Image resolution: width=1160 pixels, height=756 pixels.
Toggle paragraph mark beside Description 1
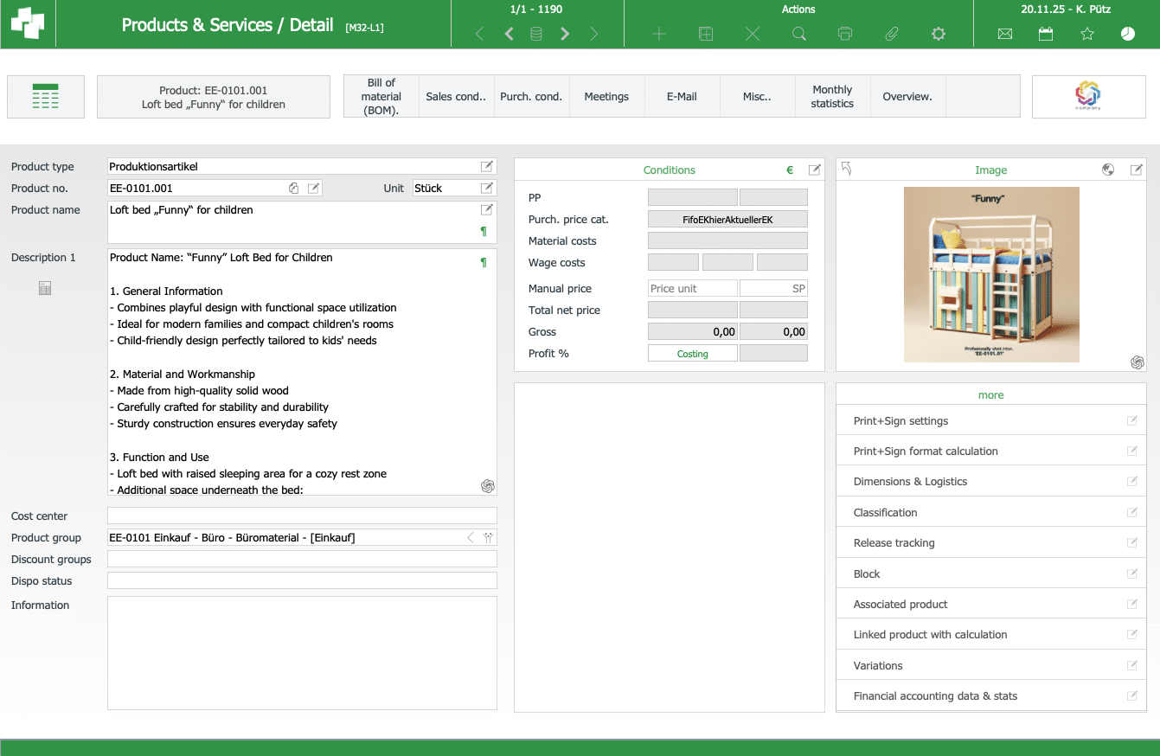click(484, 262)
